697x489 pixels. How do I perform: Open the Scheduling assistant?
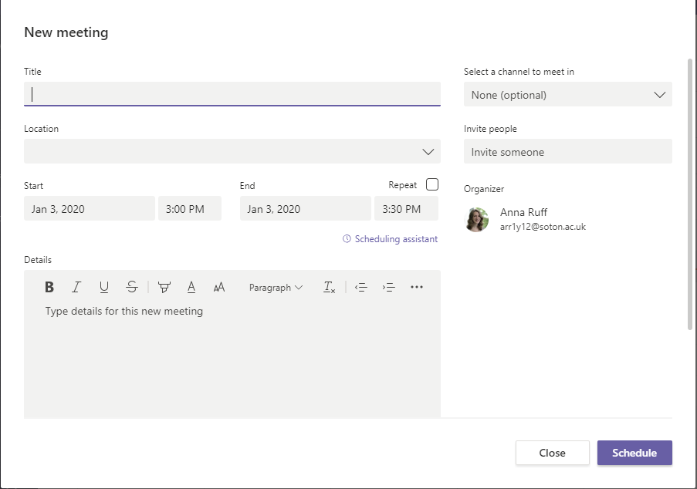[x=390, y=239]
